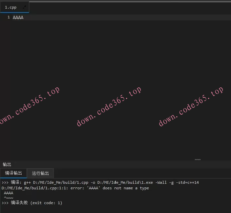Click the 输出 panel title
Screen dimensions: 231x213
coord(7,164)
